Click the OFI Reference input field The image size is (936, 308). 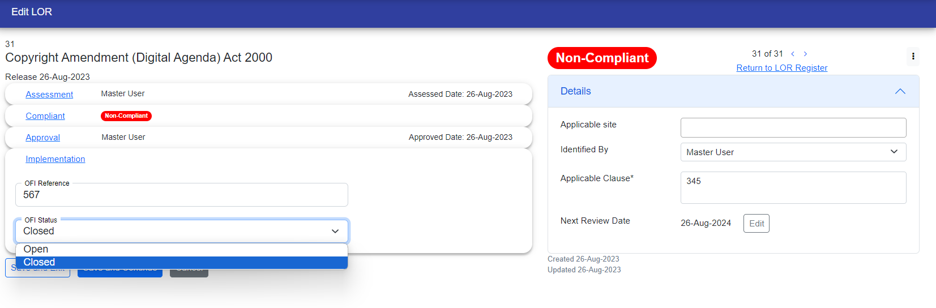click(x=181, y=195)
